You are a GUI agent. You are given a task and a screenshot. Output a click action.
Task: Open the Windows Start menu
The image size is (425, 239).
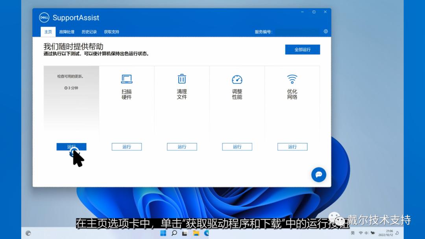pos(163,233)
